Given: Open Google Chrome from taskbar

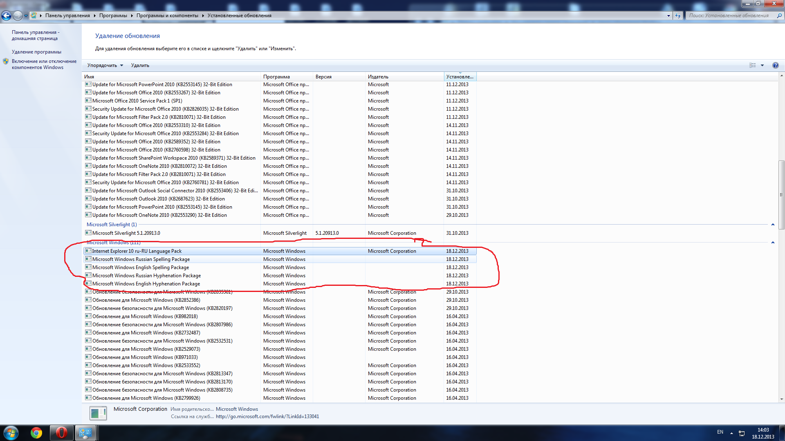Looking at the screenshot, I should point(36,433).
